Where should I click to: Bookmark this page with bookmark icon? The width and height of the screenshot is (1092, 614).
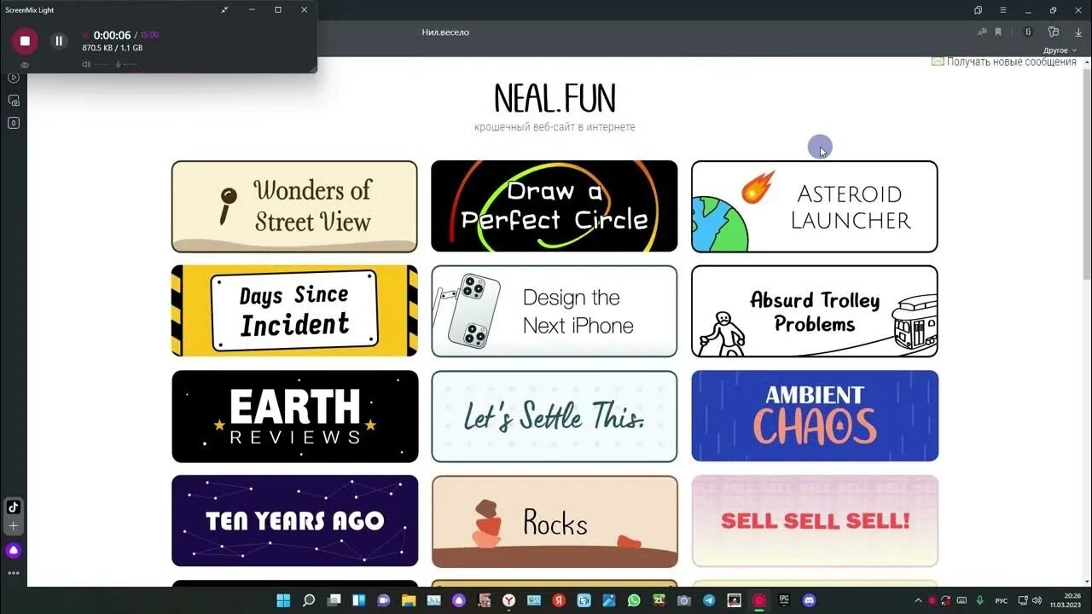[998, 32]
